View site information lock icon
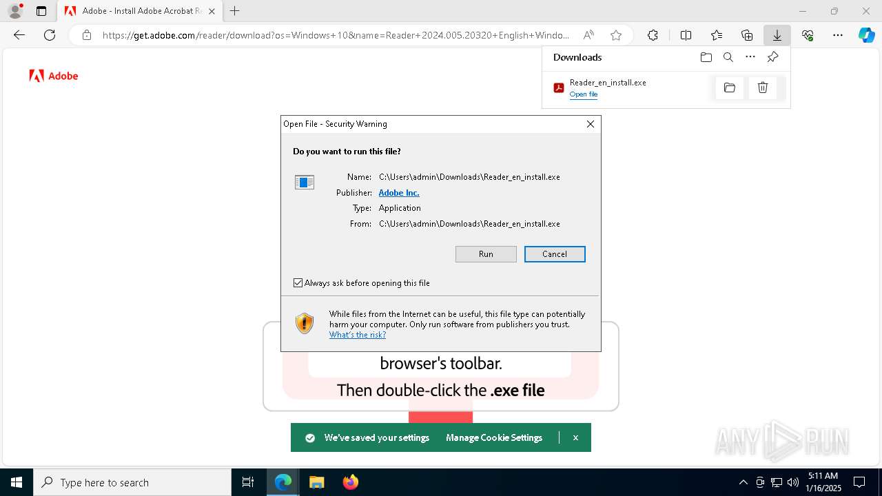Image resolution: width=882 pixels, height=496 pixels. pyautogui.click(x=87, y=35)
